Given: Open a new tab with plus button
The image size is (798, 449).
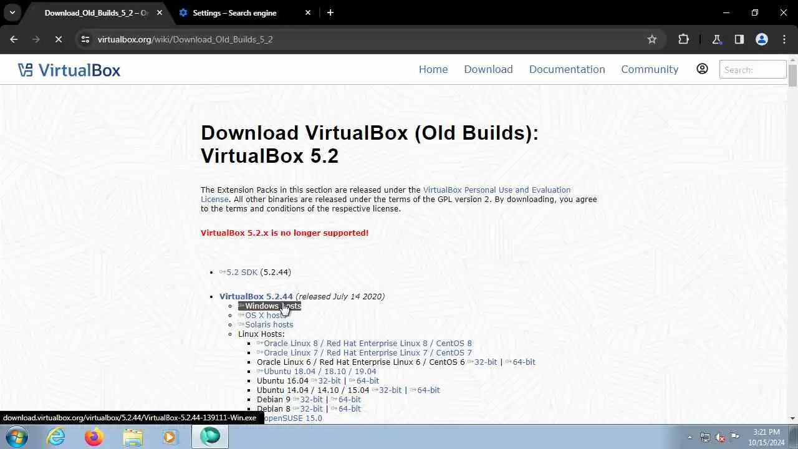Looking at the screenshot, I should click(x=330, y=12).
